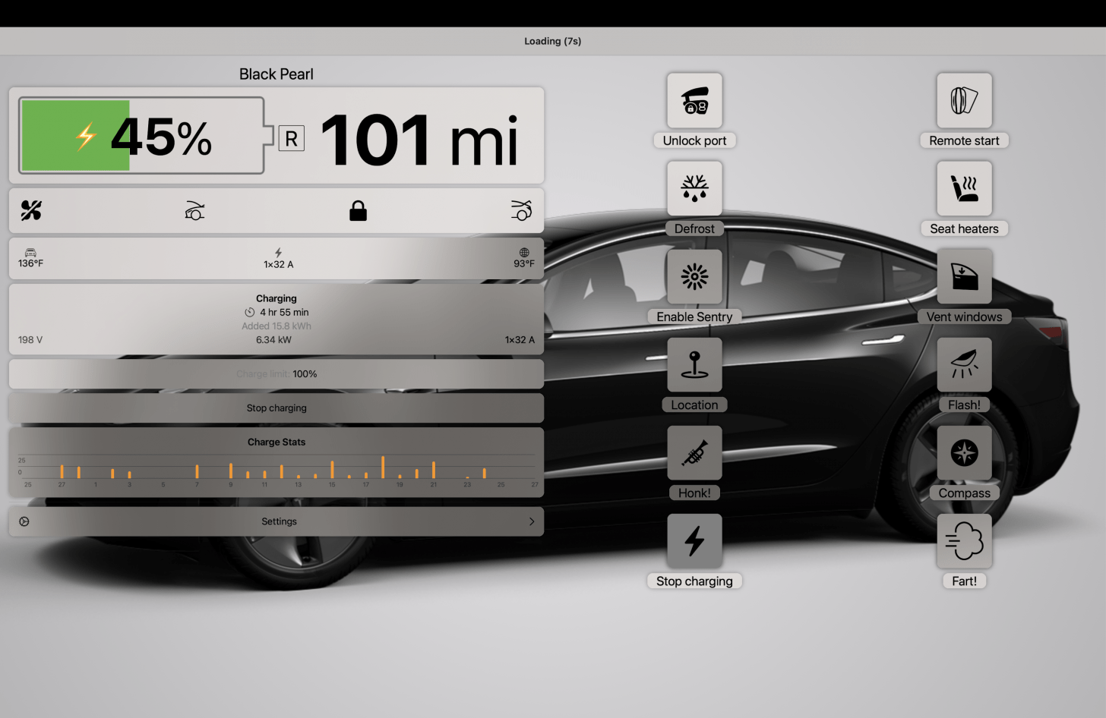Toggle the climate fan icon
This screenshot has width=1106, height=718.
(x=31, y=210)
